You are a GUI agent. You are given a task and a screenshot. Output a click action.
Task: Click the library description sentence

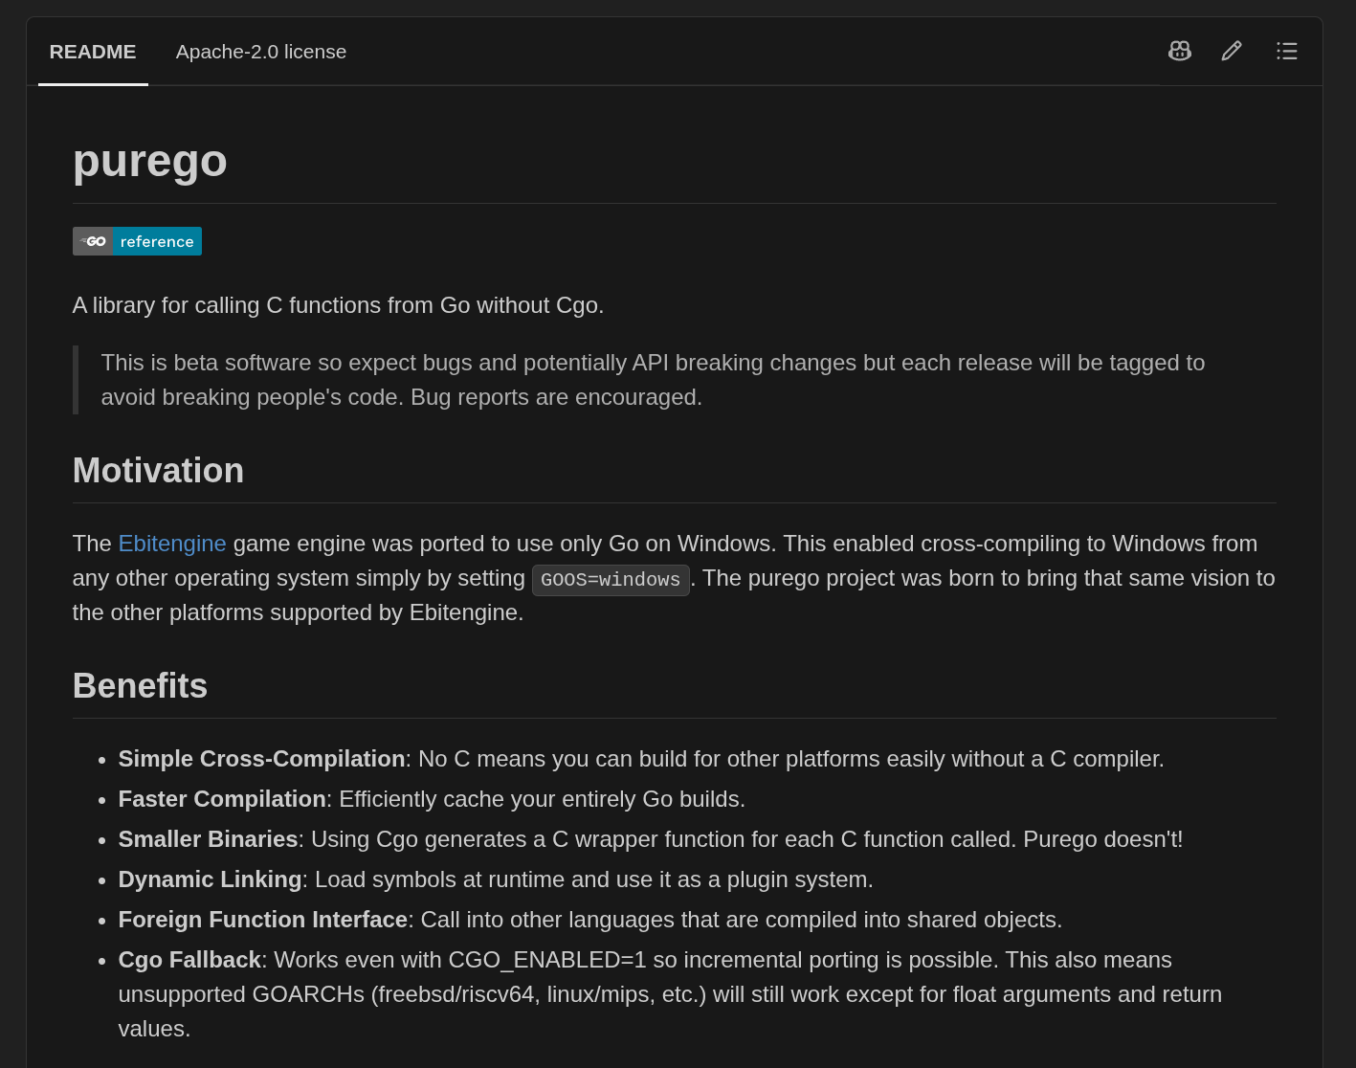[x=338, y=305]
